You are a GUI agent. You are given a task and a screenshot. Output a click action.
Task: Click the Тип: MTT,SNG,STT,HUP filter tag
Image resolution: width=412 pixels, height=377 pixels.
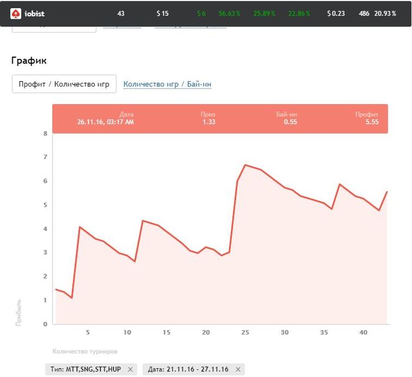pos(86,369)
